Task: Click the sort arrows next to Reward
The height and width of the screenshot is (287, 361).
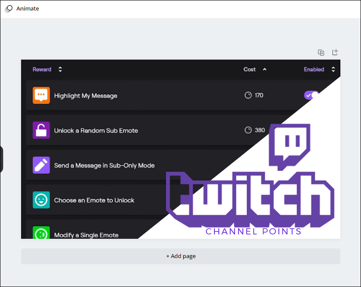Action: tap(60, 69)
